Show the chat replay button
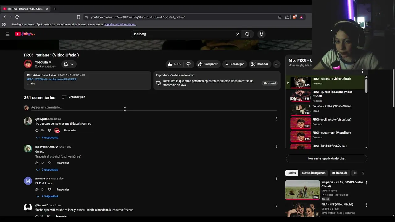 (326, 159)
